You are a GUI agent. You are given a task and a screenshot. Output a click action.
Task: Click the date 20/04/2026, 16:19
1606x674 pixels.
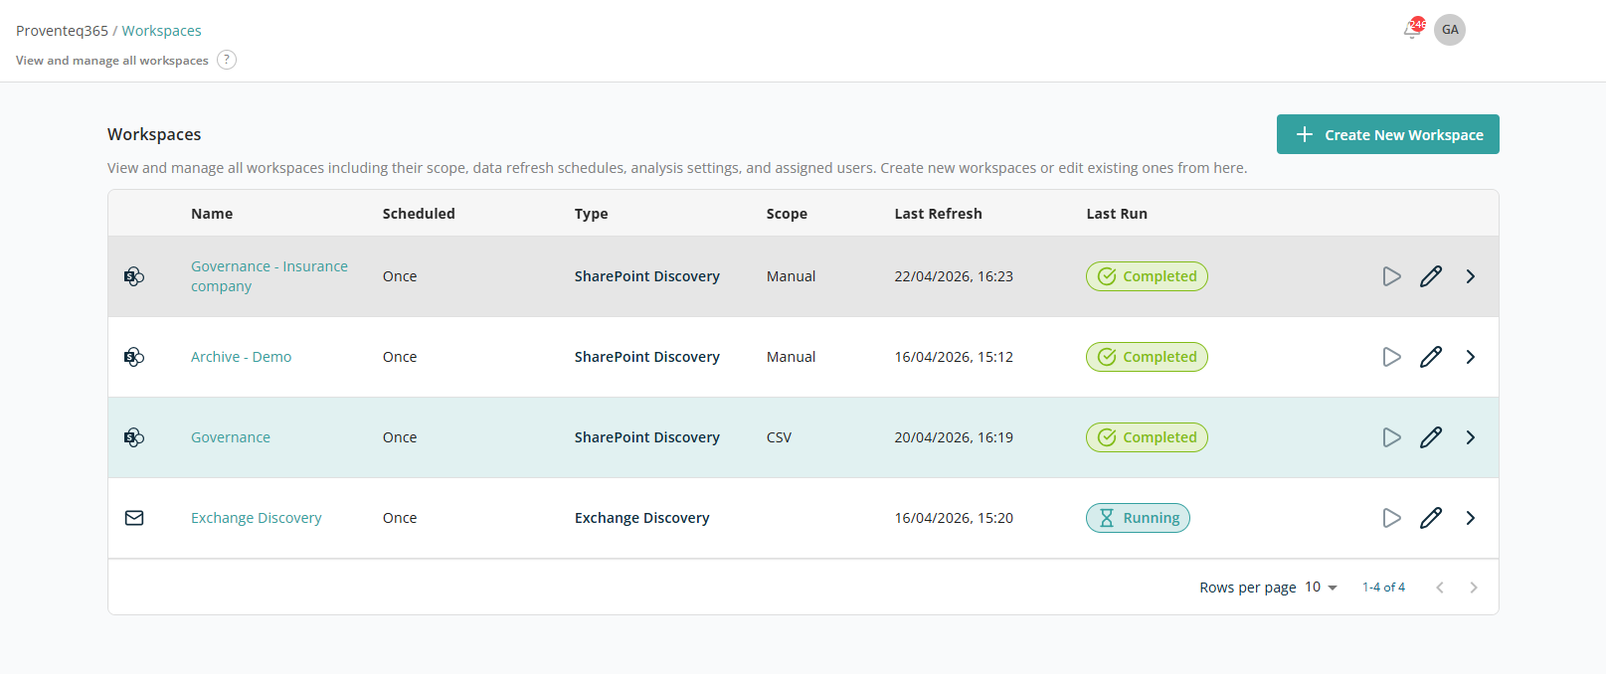tap(954, 437)
